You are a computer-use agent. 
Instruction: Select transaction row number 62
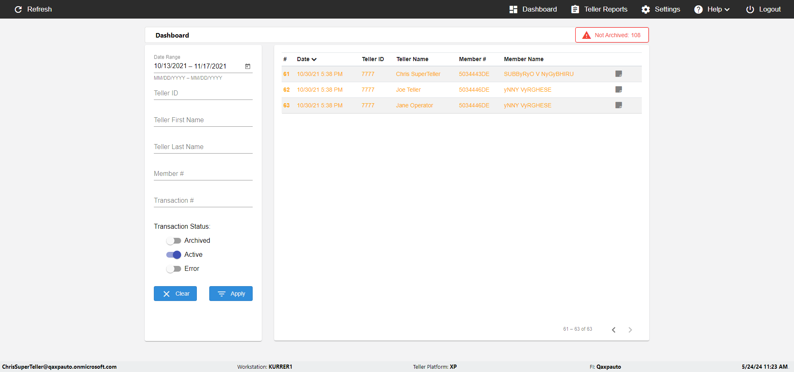point(462,90)
